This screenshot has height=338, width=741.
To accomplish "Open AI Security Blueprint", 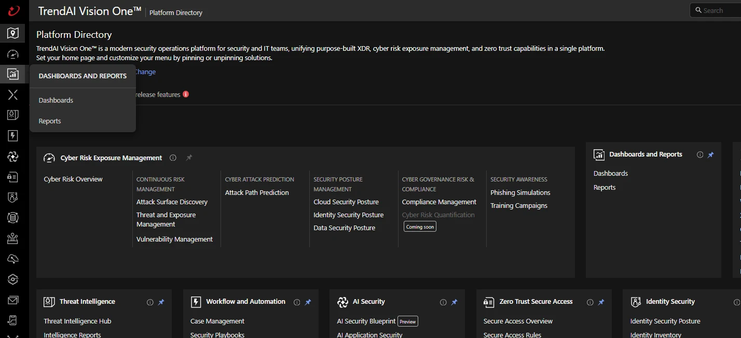I will (x=366, y=321).
